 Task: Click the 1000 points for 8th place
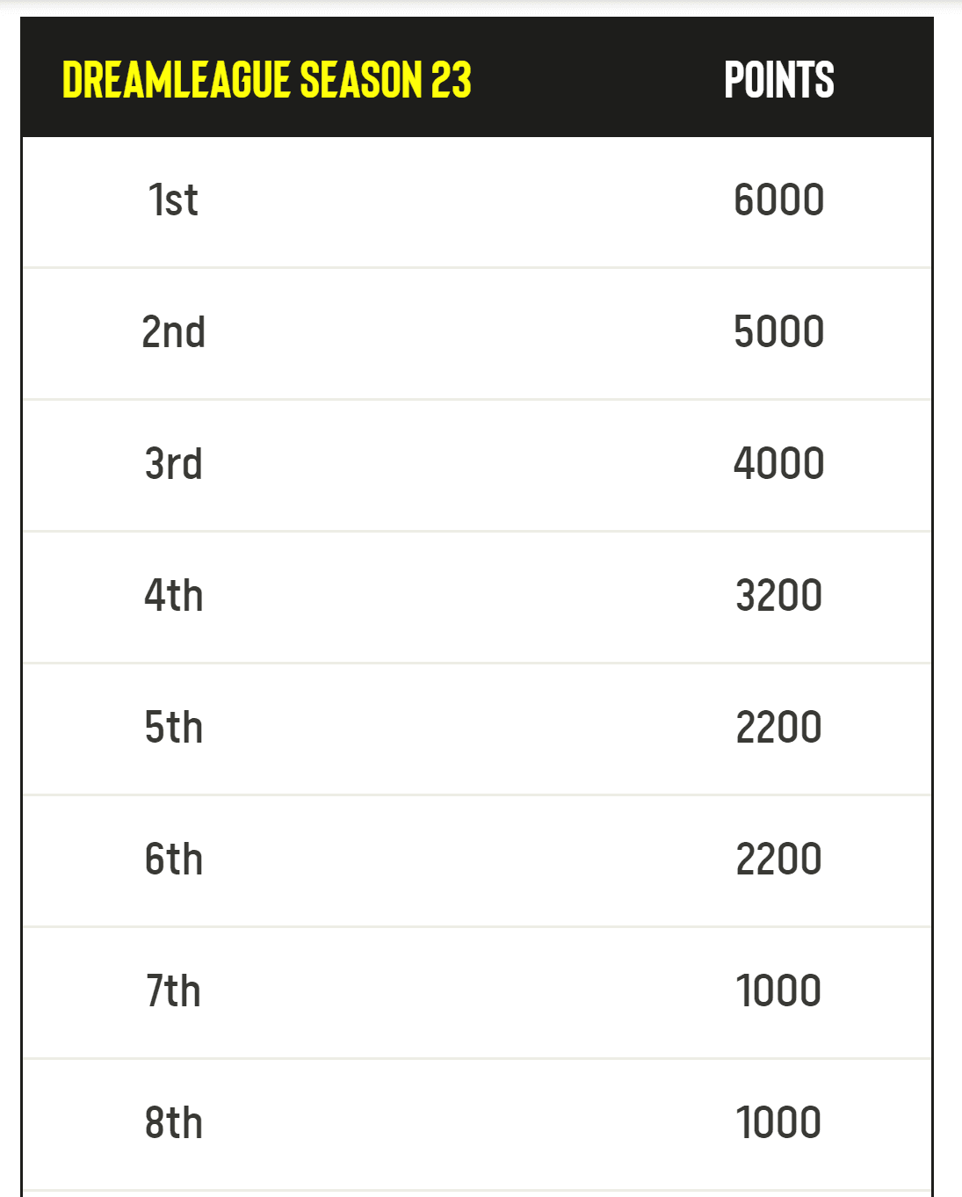pos(778,1123)
